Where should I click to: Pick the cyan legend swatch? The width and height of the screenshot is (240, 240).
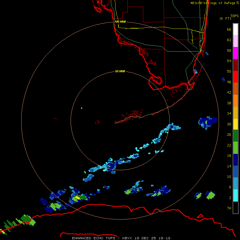coord(235,195)
